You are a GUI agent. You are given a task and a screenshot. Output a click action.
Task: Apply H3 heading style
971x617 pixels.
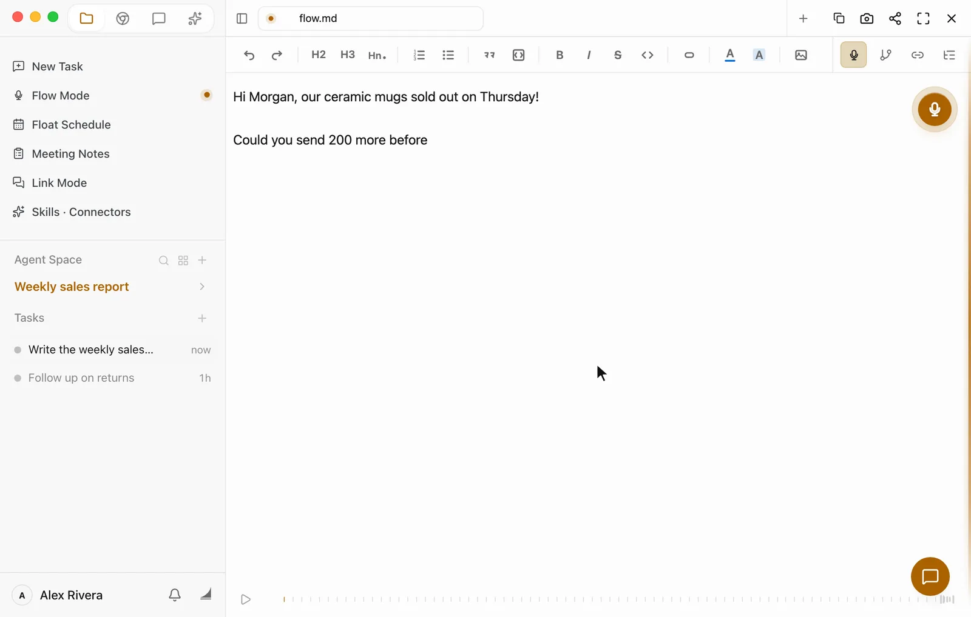pyautogui.click(x=348, y=55)
